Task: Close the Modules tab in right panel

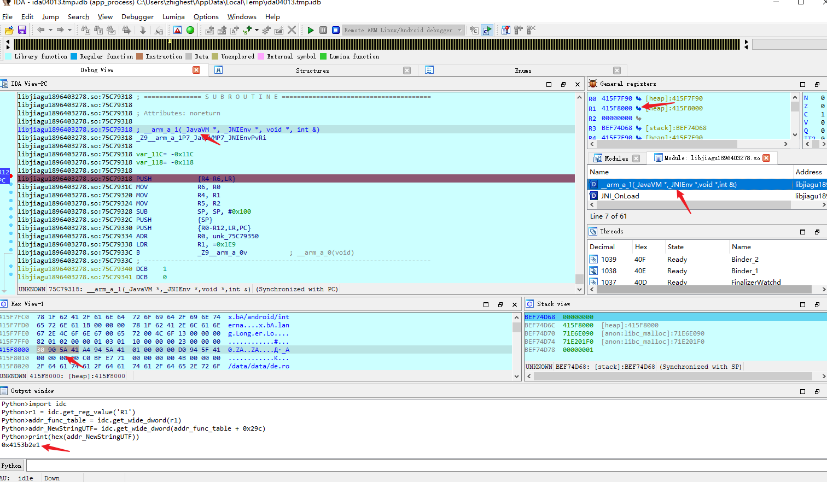Action: coord(636,158)
